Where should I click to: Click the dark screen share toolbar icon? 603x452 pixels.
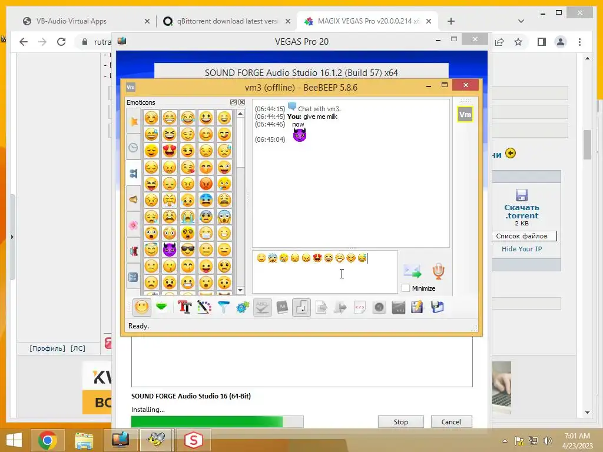(x=399, y=307)
